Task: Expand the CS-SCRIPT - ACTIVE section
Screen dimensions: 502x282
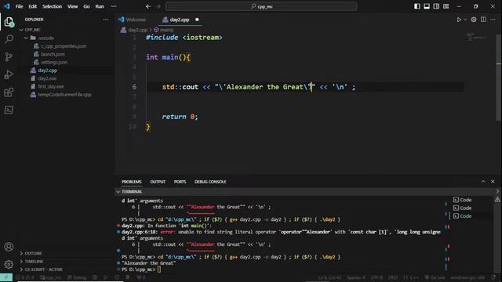Action: (x=44, y=269)
